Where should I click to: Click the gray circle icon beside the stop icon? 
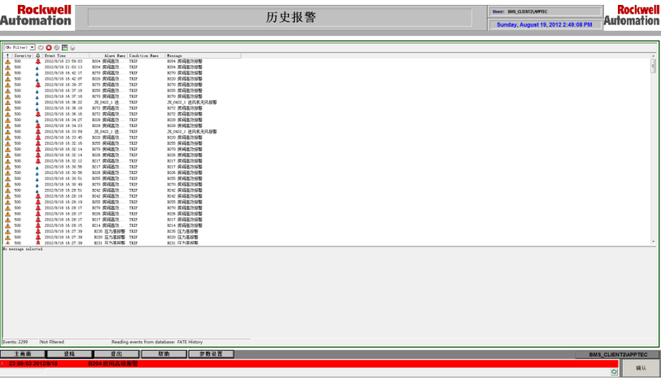tap(56, 48)
